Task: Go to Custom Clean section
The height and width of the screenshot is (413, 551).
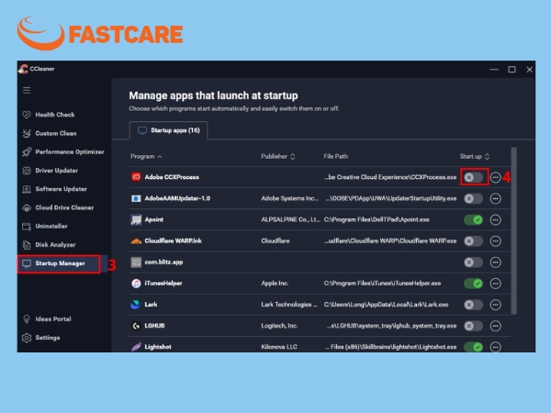Action: pos(56,133)
